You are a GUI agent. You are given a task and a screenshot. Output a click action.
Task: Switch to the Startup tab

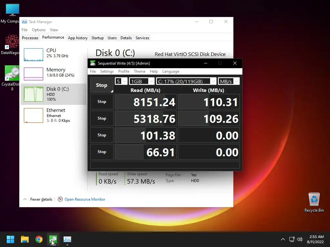pos(97,38)
